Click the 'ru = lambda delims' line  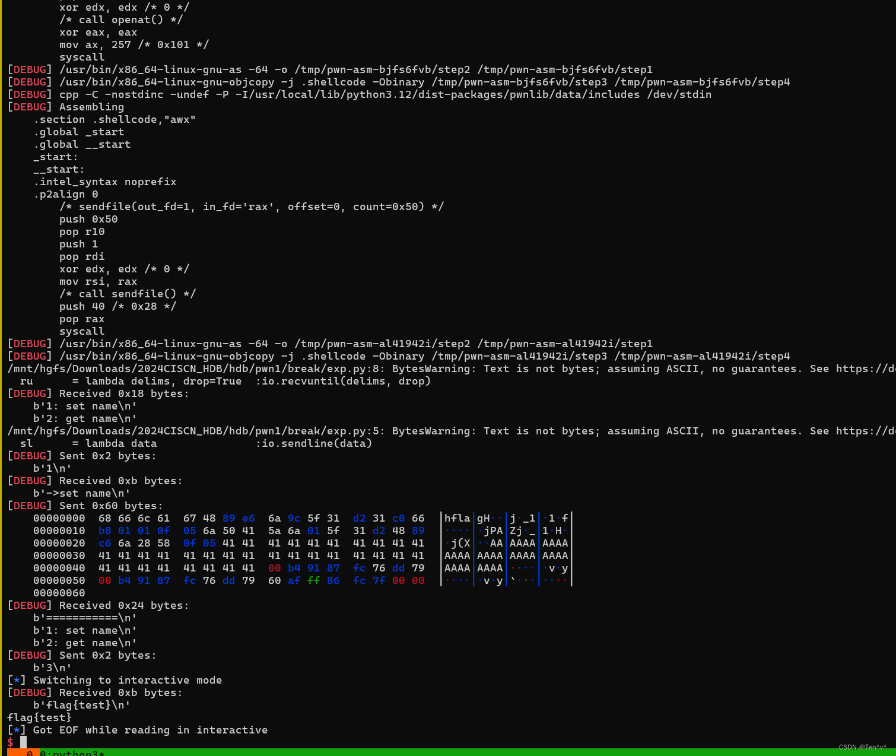tap(225, 381)
